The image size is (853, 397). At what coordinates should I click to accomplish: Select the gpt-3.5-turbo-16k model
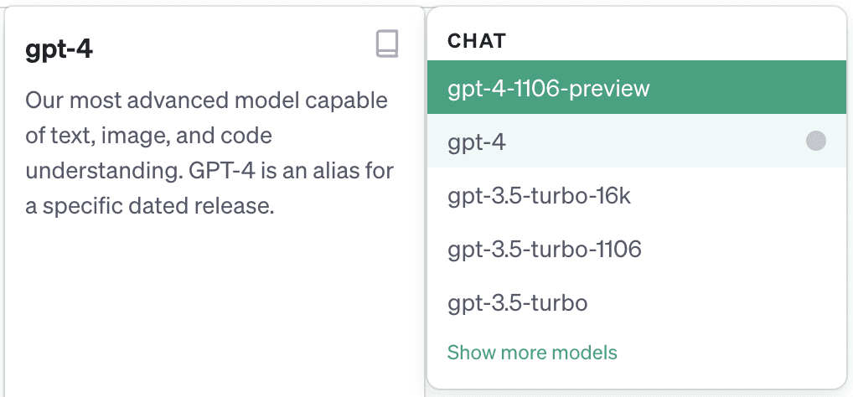[539, 196]
